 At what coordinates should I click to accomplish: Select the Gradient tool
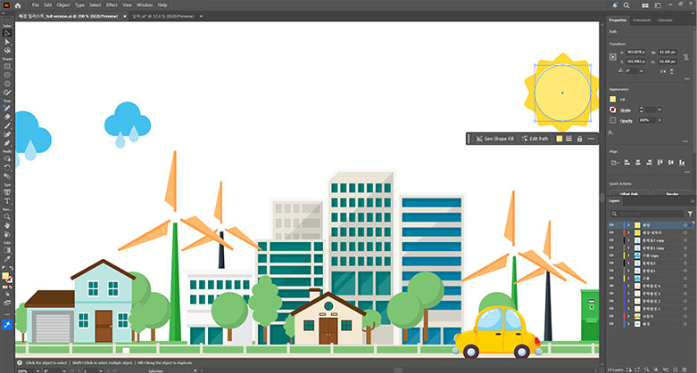tap(7, 250)
